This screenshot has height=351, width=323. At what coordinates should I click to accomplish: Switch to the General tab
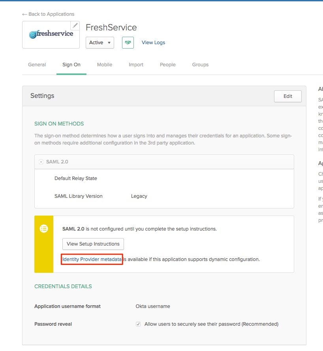(x=37, y=65)
